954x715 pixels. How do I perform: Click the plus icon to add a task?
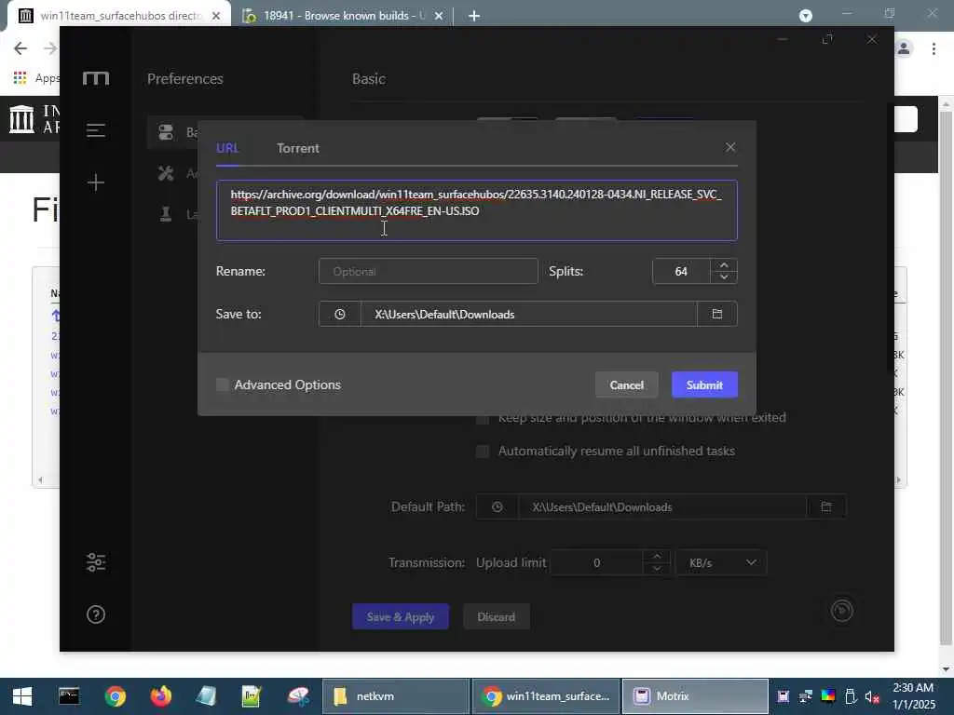96,182
